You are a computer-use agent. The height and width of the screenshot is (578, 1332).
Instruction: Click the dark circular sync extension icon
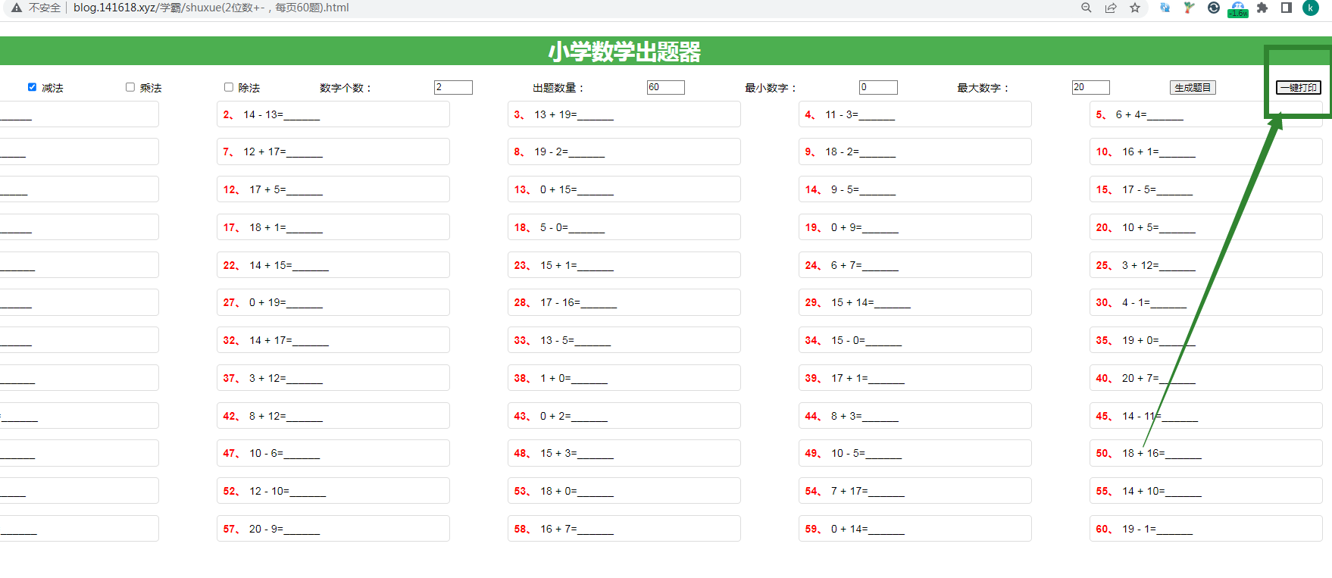[x=1214, y=8]
